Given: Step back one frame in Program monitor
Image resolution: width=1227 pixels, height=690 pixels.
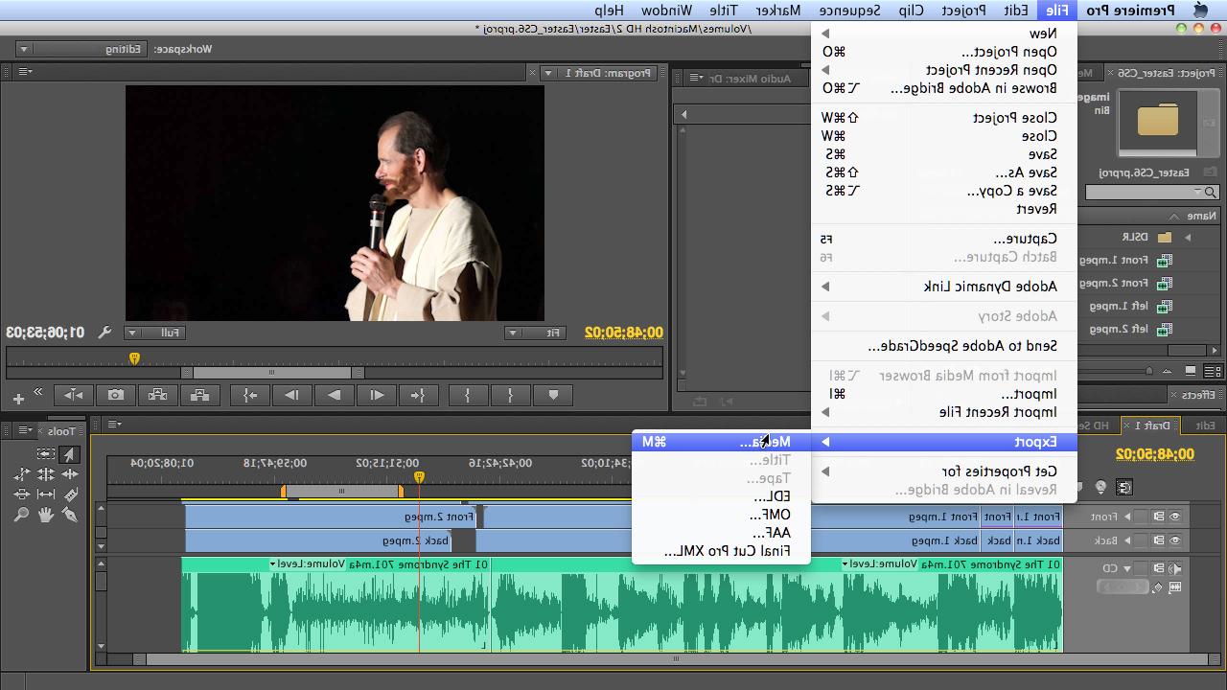Looking at the screenshot, I should point(377,394).
